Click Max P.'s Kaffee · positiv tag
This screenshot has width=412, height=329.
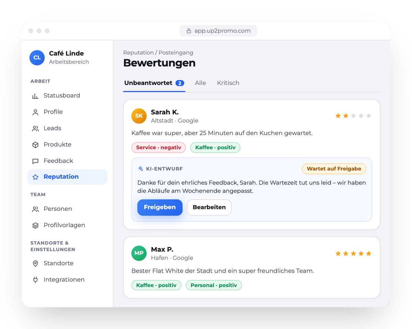[156, 285]
